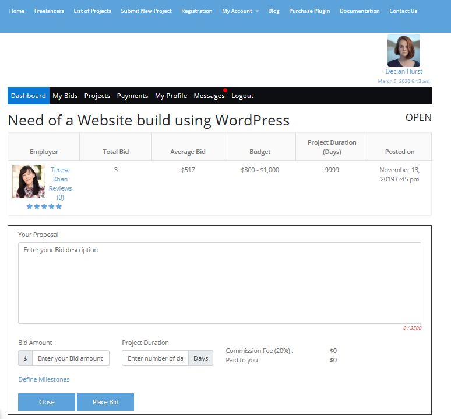This screenshot has width=451, height=419.
Task: Open the Blog link
Action: coord(273,11)
